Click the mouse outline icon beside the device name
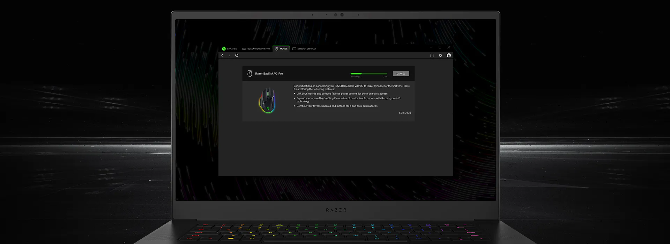The image size is (670, 244). tap(250, 74)
